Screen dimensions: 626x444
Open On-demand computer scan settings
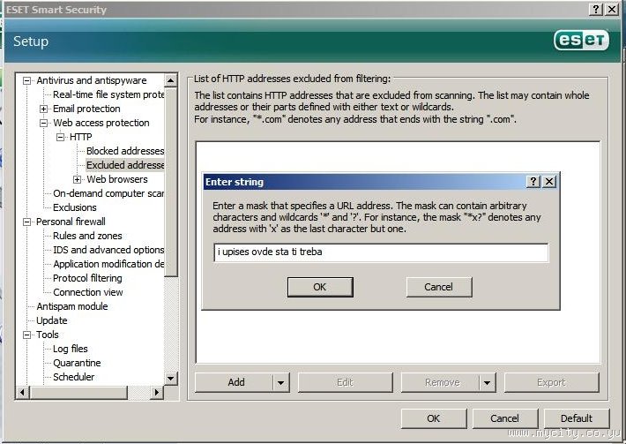point(108,193)
